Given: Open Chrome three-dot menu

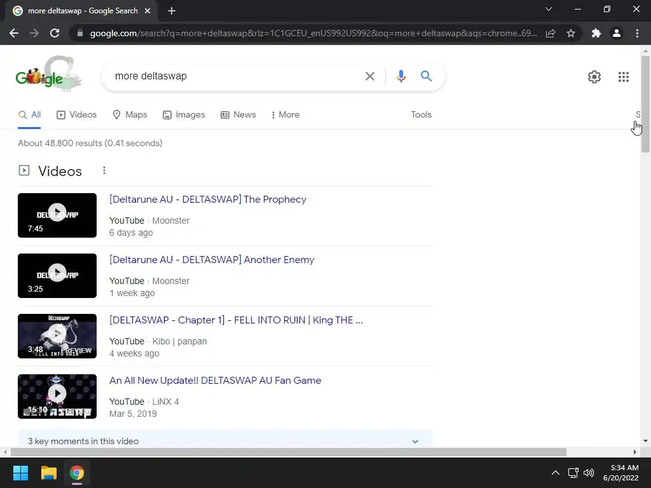Looking at the screenshot, I should pyautogui.click(x=637, y=33).
